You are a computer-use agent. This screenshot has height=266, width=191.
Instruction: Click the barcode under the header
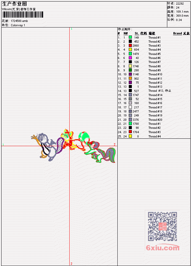(23, 15)
